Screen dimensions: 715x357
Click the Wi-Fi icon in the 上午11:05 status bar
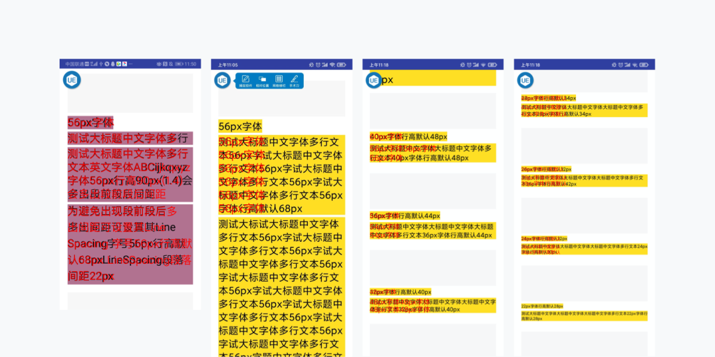(x=332, y=65)
